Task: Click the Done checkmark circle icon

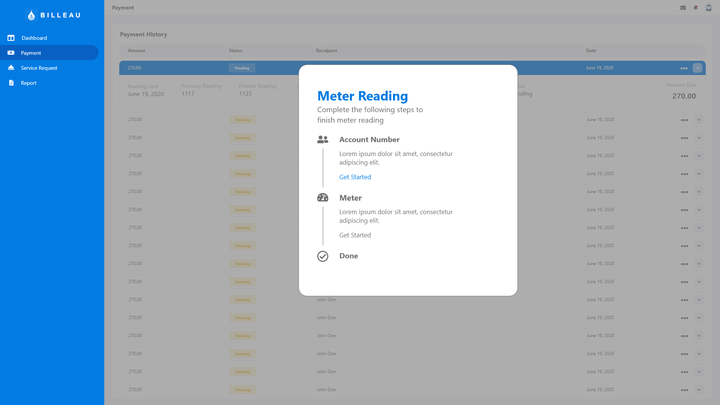Action: point(322,256)
